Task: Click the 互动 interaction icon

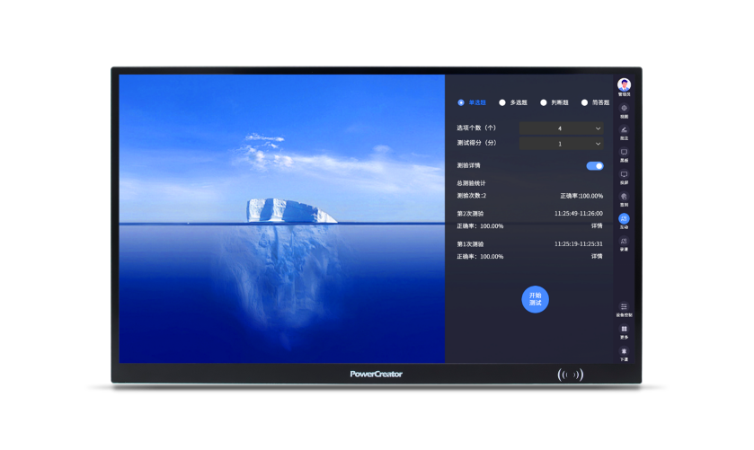Action: pos(624,219)
